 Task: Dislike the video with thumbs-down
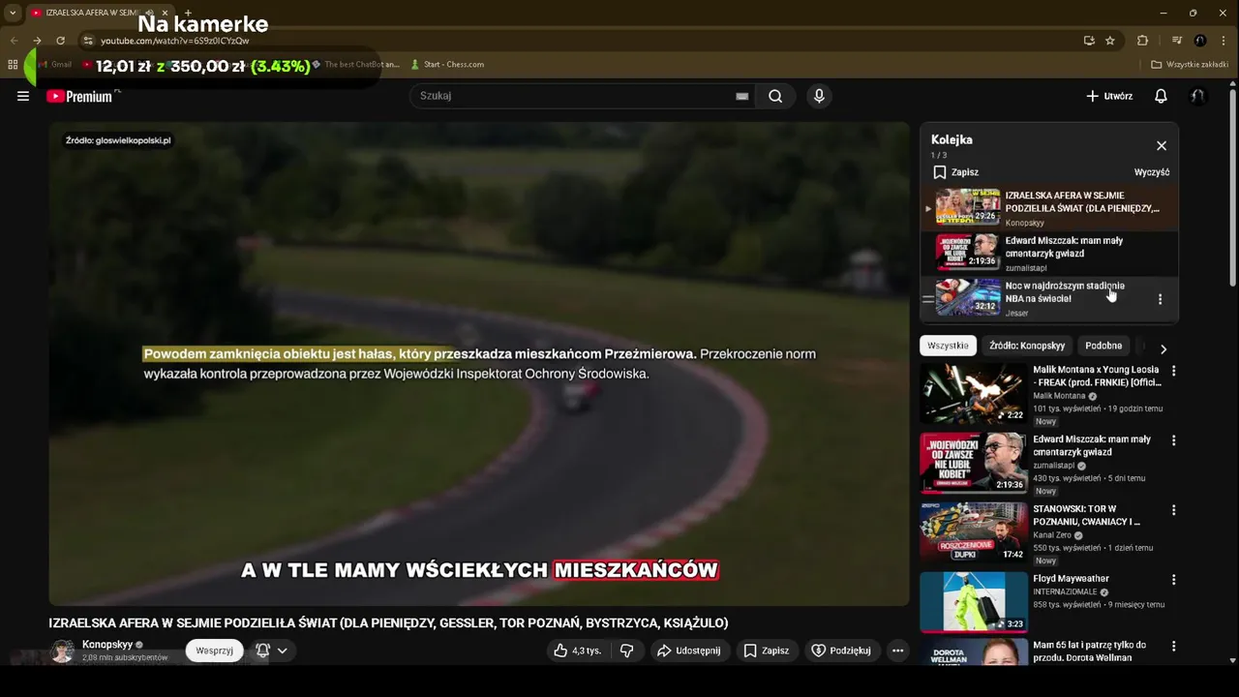point(626,651)
